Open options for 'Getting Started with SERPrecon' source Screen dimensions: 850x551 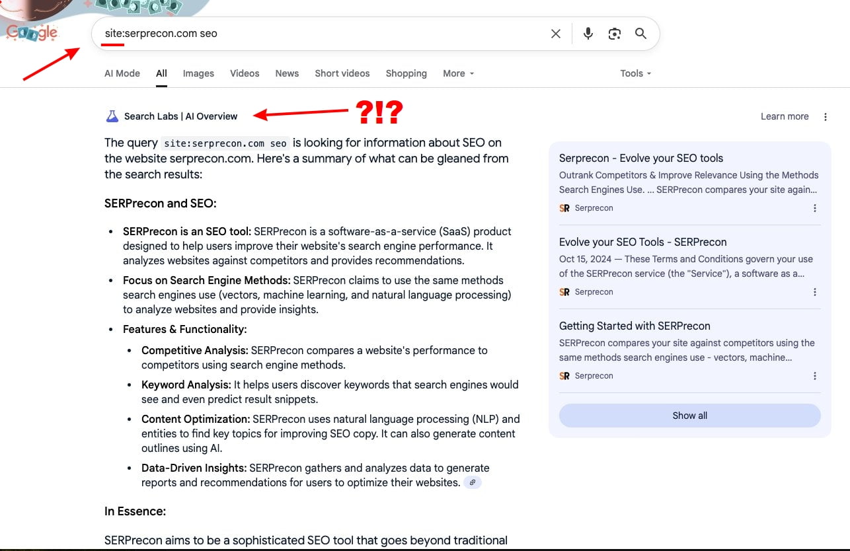[x=815, y=376]
